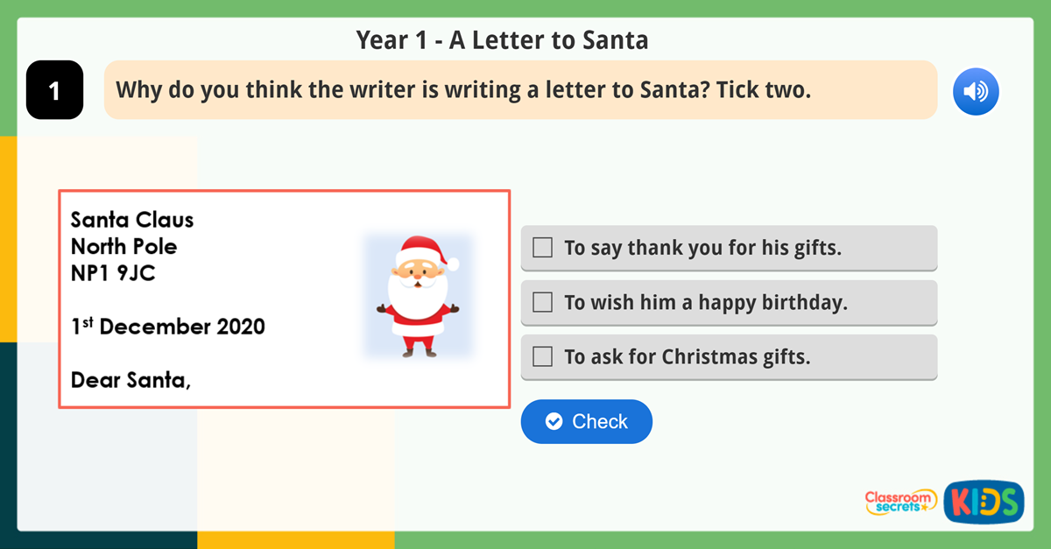This screenshot has height=549, width=1051.
Task: Click the blue speaker audio icon
Action: click(976, 91)
